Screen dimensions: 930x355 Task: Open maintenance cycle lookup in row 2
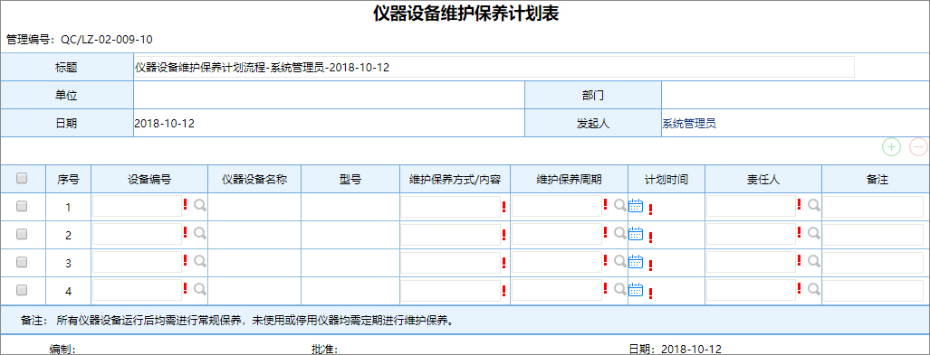pos(619,233)
